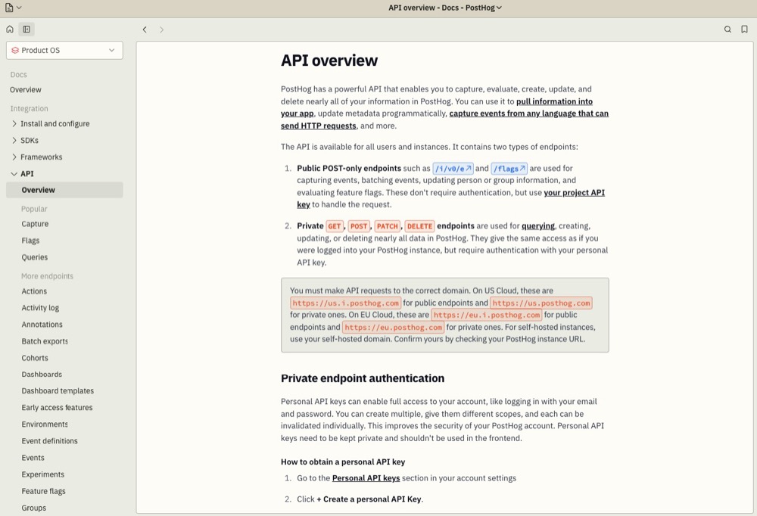The image size is (757, 516).
Task: Open the Feature flags sidebar entry
Action: [x=43, y=491]
